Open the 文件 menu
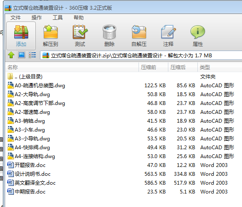 (16, 17)
